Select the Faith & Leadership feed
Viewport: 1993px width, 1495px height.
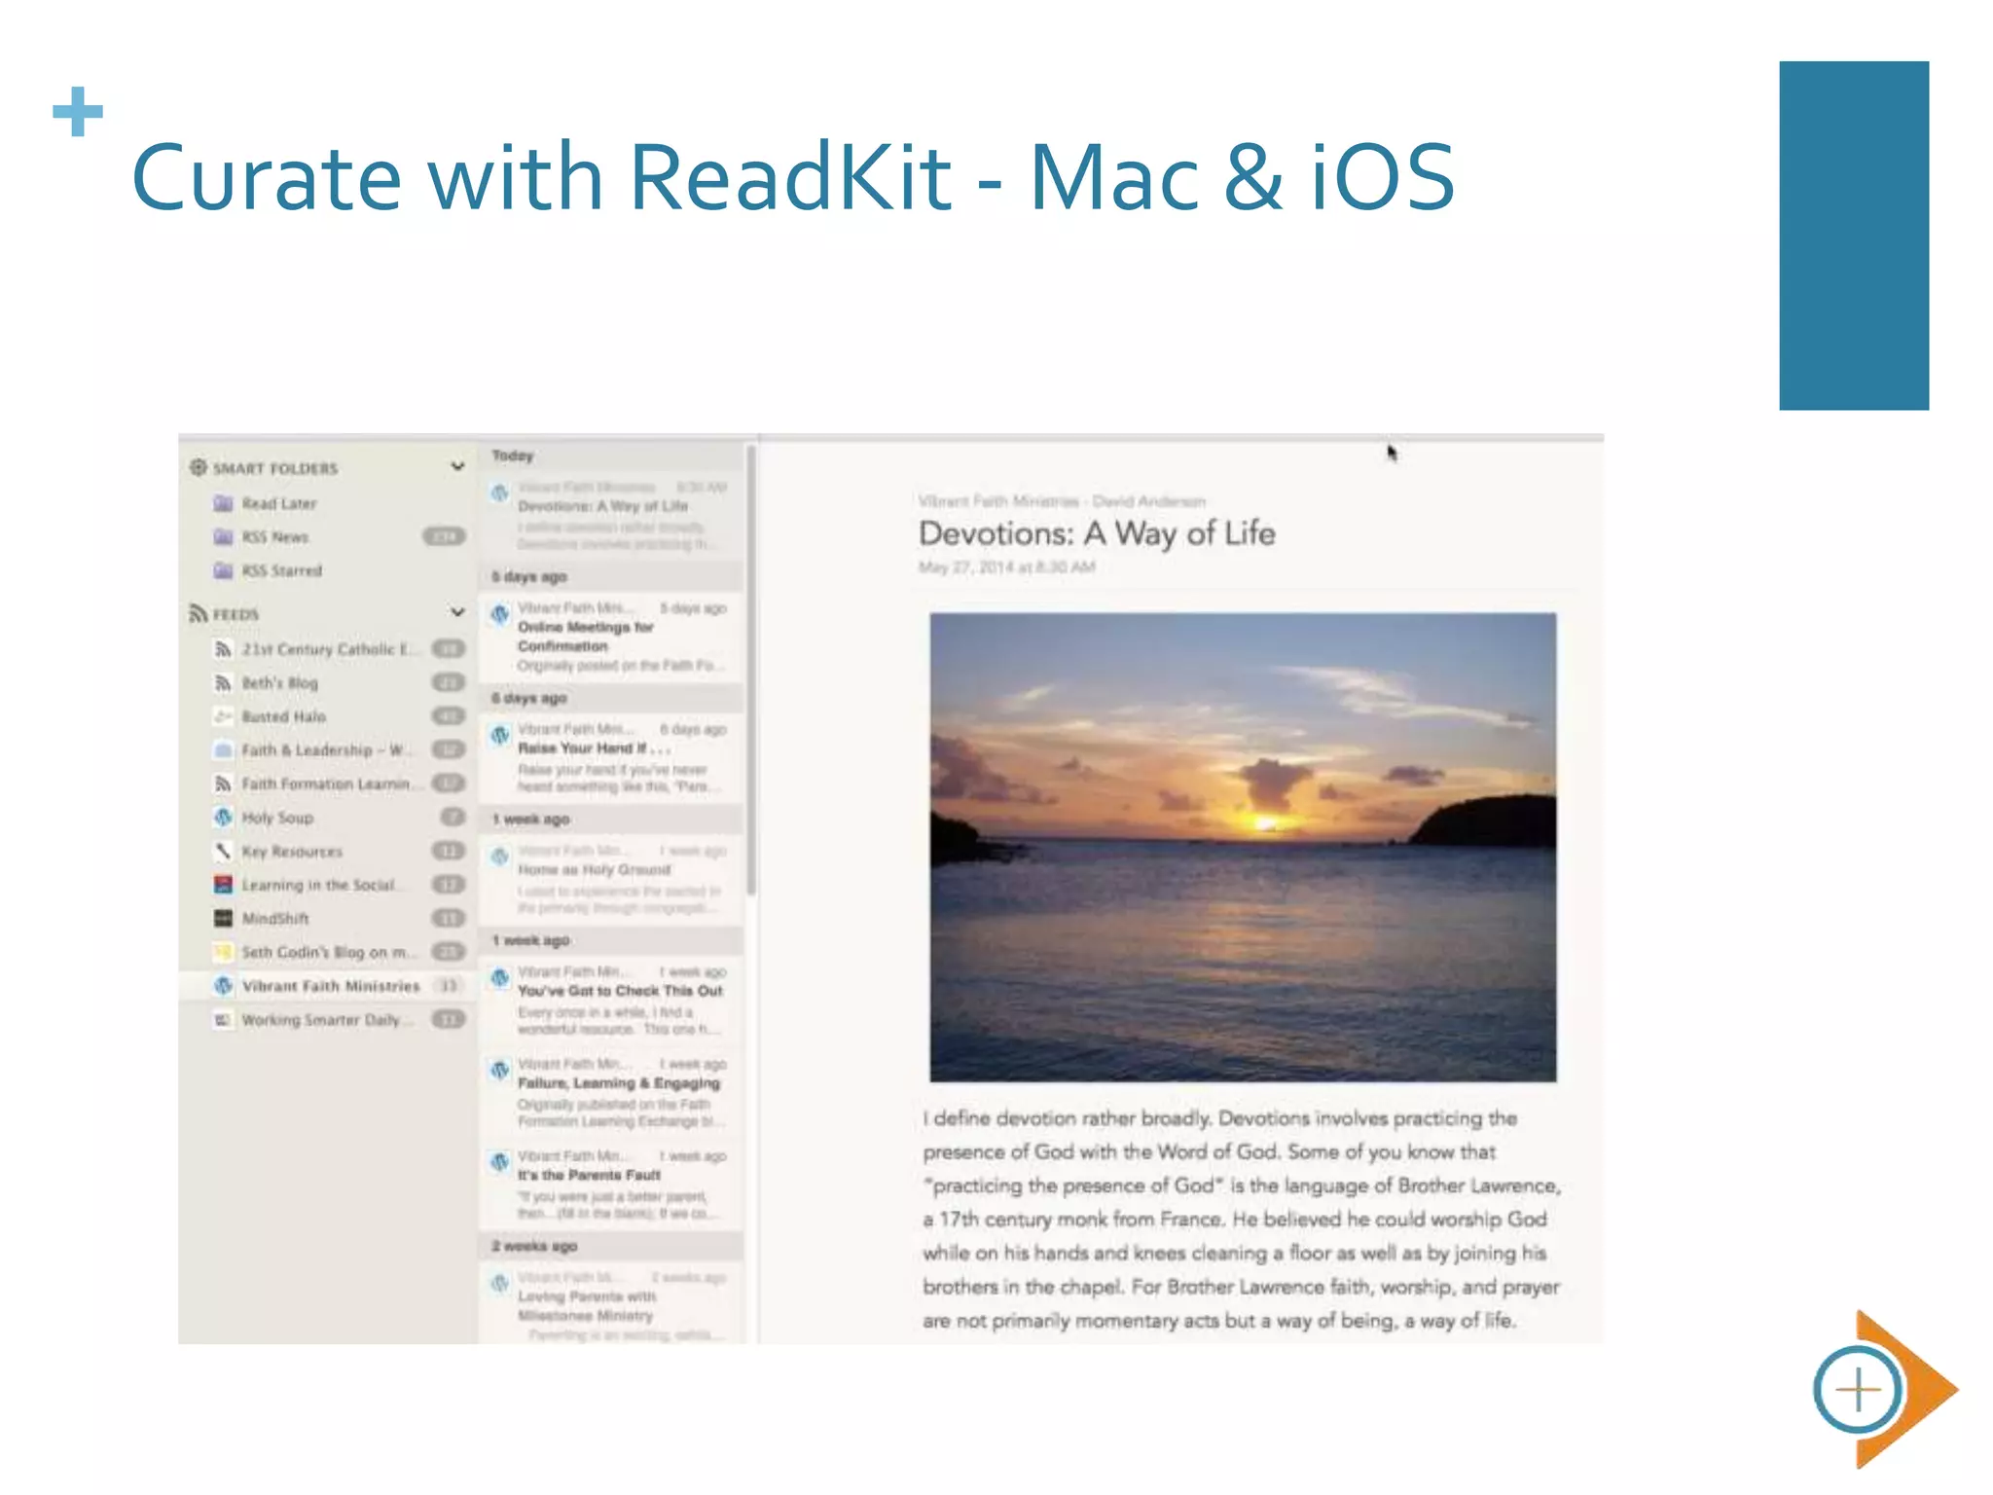pyautogui.click(x=326, y=749)
